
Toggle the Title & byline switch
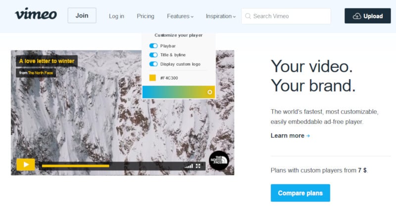coord(153,55)
